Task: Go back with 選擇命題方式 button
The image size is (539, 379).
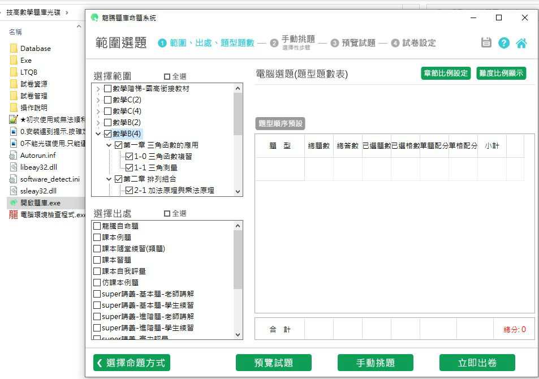Action: pyautogui.click(x=132, y=363)
